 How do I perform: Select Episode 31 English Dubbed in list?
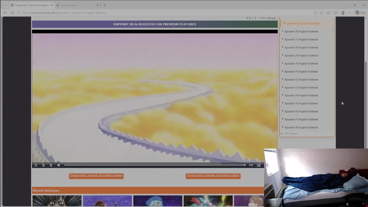coord(301,72)
